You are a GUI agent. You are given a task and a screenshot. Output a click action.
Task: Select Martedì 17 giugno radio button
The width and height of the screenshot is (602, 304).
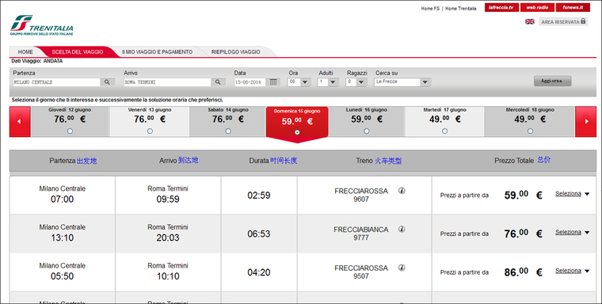pos(444,131)
